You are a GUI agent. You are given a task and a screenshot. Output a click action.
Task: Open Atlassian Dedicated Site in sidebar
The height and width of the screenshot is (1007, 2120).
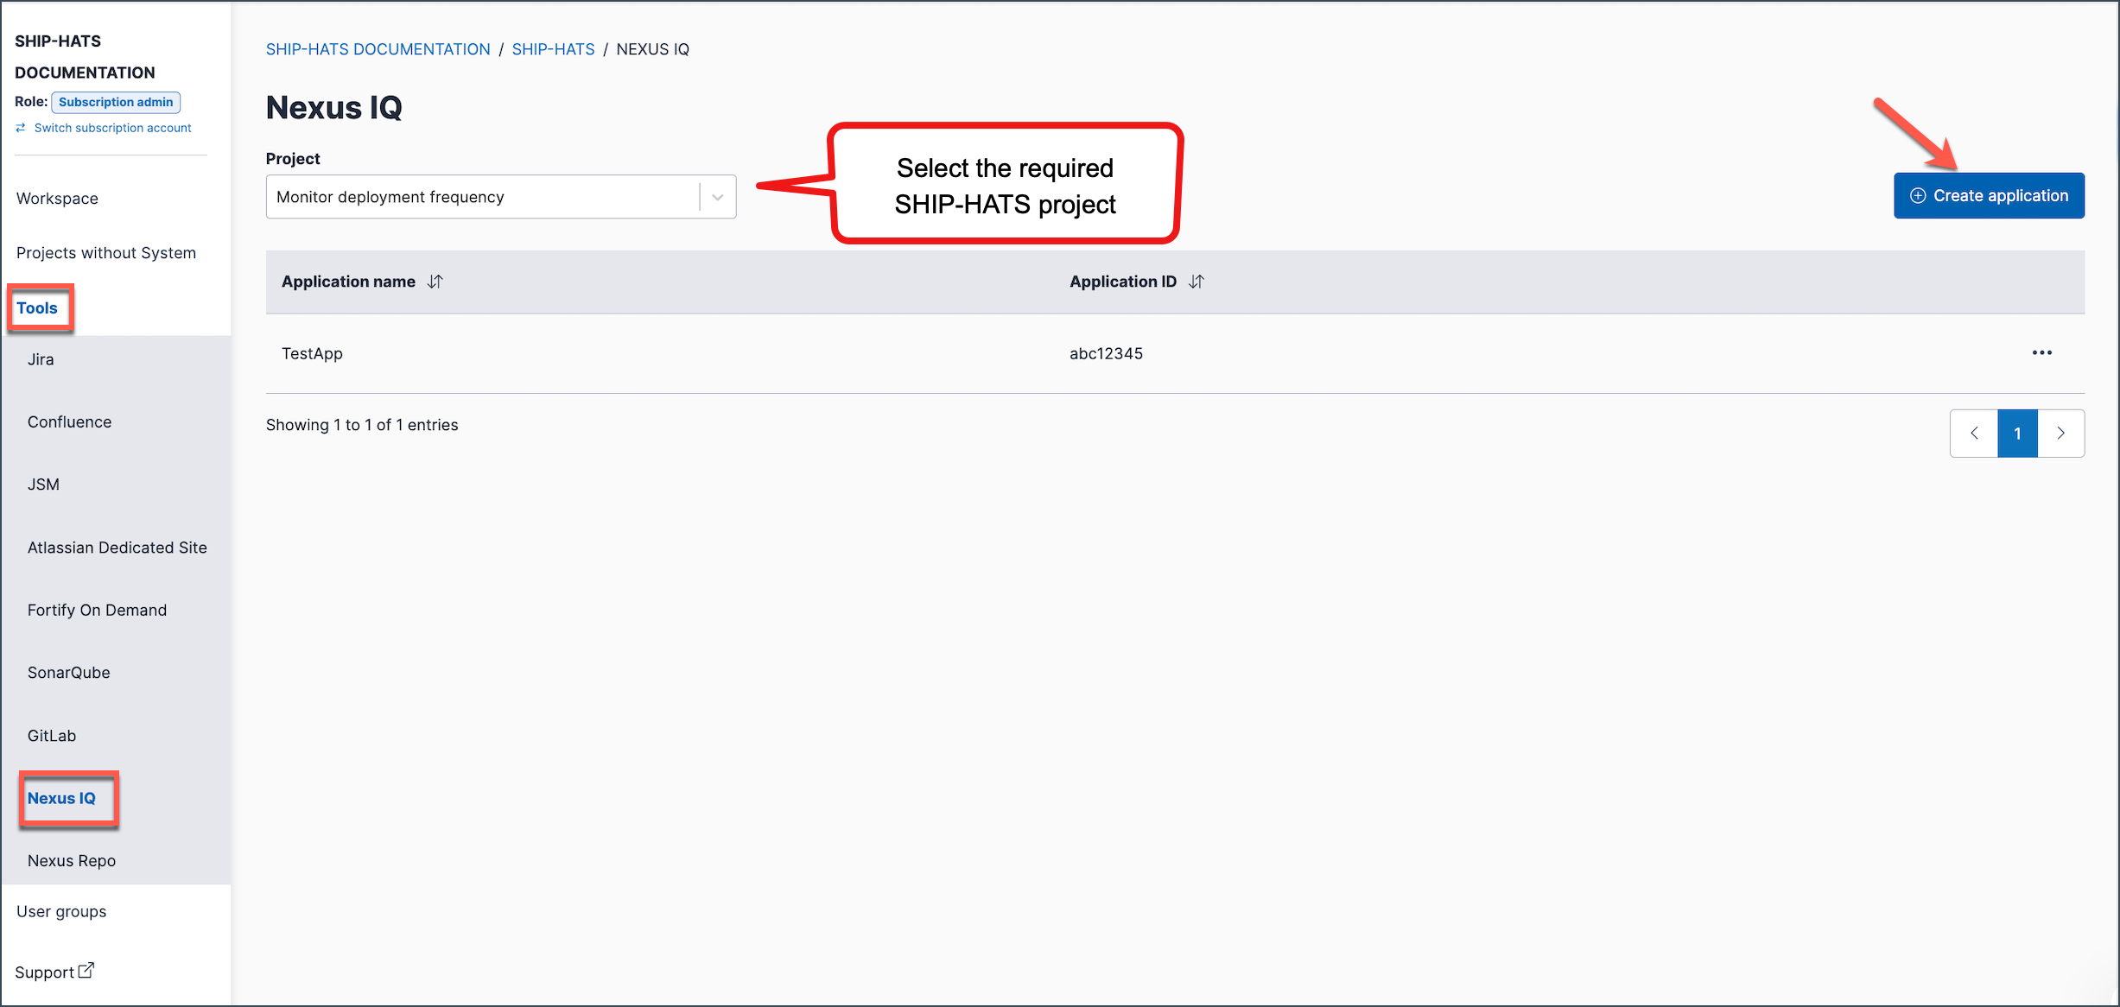[117, 548]
